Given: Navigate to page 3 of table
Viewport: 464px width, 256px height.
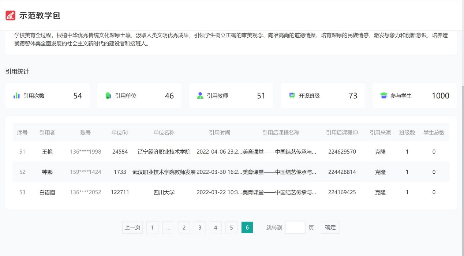Looking at the screenshot, I should 200,227.
